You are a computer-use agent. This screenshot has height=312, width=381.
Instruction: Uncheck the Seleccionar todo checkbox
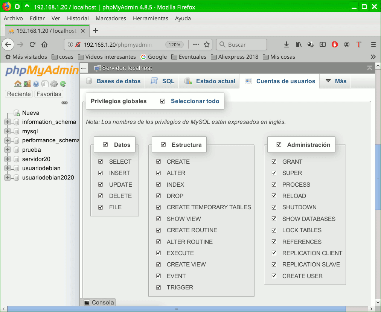[163, 101]
